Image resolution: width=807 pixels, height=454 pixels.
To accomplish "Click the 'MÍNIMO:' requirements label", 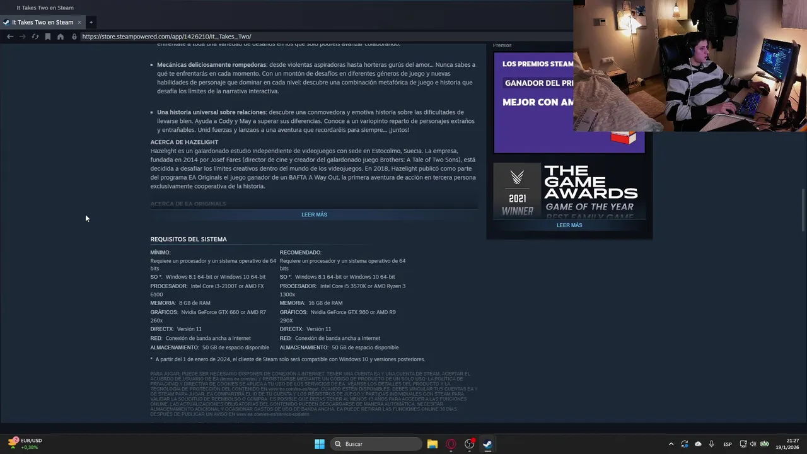I will tap(160, 252).
